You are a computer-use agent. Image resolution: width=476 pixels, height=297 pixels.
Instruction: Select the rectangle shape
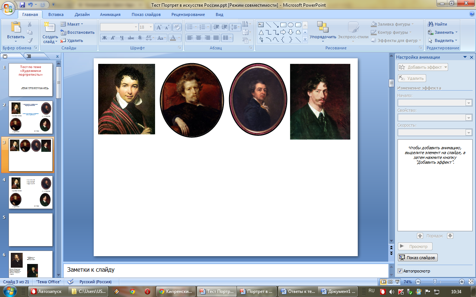283,25
